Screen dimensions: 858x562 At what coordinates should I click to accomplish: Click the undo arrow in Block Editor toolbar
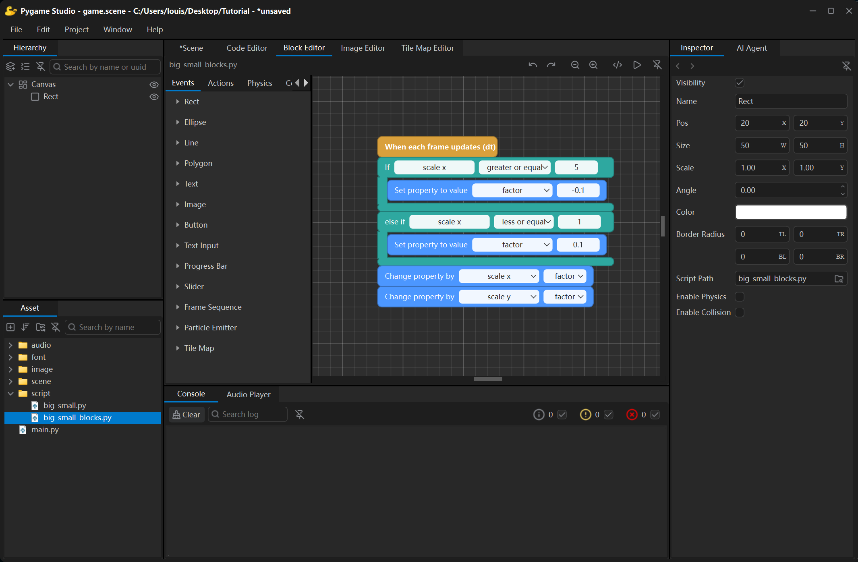coord(533,65)
